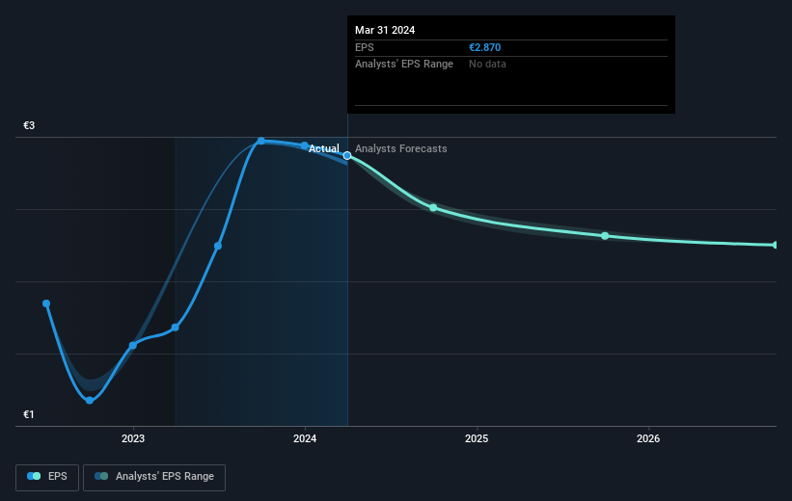
Task: Click the Analysts' EPS Range swatch icon
Action: tap(101, 476)
